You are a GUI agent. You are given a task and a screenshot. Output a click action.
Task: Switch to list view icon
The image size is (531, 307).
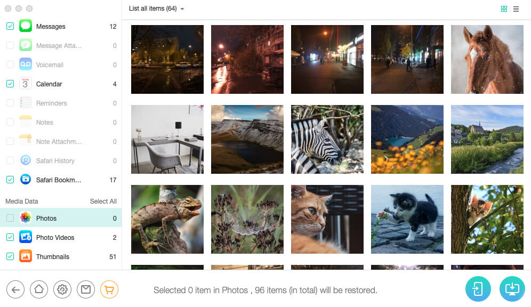tap(516, 9)
